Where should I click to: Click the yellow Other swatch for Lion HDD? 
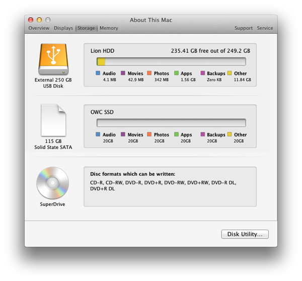tap(230, 73)
